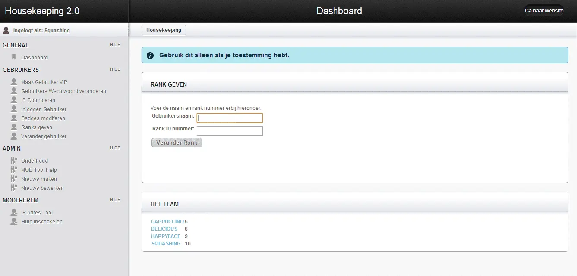Click the add-user icon beside IP Adres Tool
Screen dimensions: 577x276
(x=14, y=212)
